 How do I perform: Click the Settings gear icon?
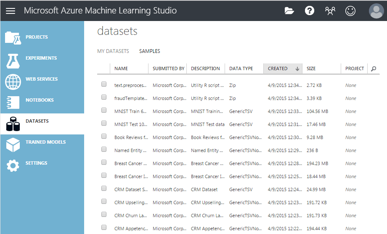(x=13, y=166)
